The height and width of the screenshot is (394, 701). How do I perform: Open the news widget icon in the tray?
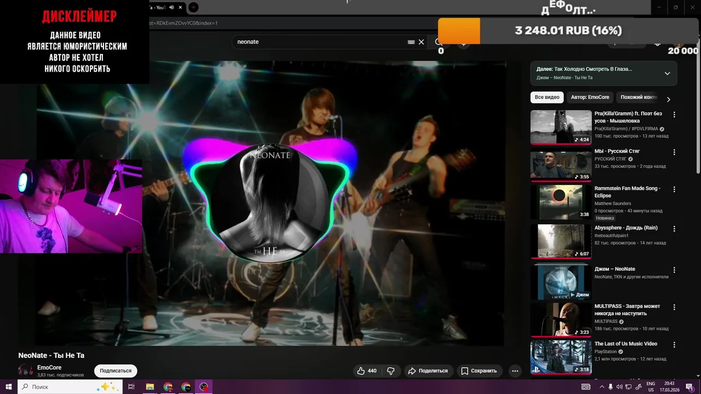point(586,387)
